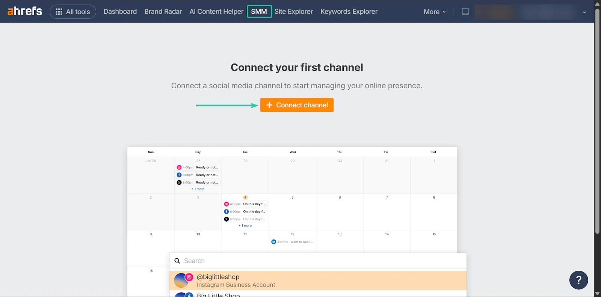Open AI Content Helper tab
This screenshot has height=297, width=601.
(216, 12)
